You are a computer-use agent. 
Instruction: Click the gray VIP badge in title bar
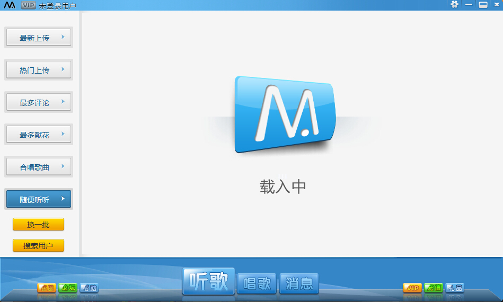click(x=29, y=5)
